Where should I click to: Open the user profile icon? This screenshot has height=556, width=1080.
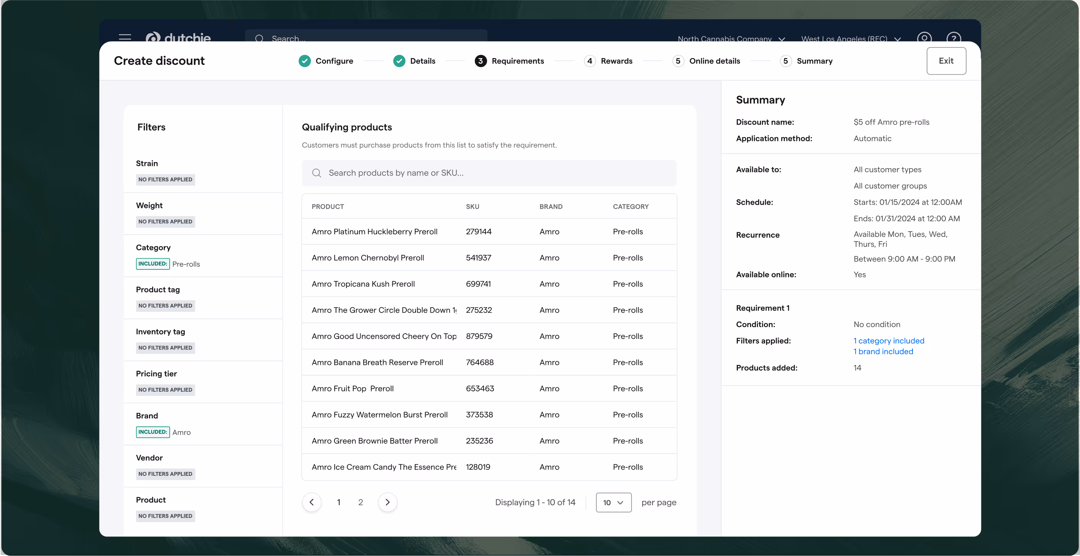[924, 38]
